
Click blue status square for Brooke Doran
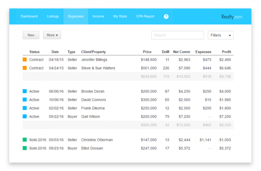pyautogui.click(x=25, y=91)
